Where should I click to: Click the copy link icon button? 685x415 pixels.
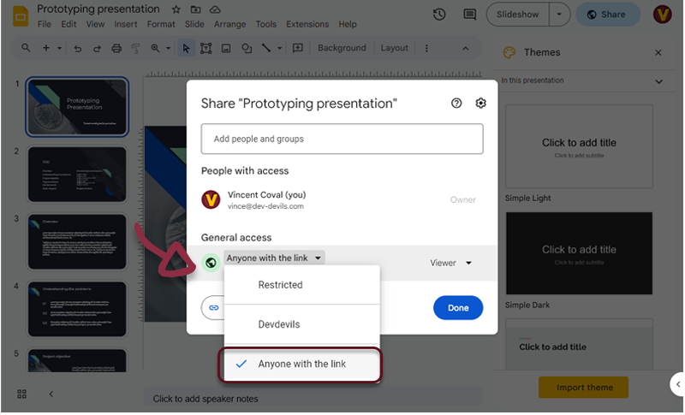click(214, 307)
